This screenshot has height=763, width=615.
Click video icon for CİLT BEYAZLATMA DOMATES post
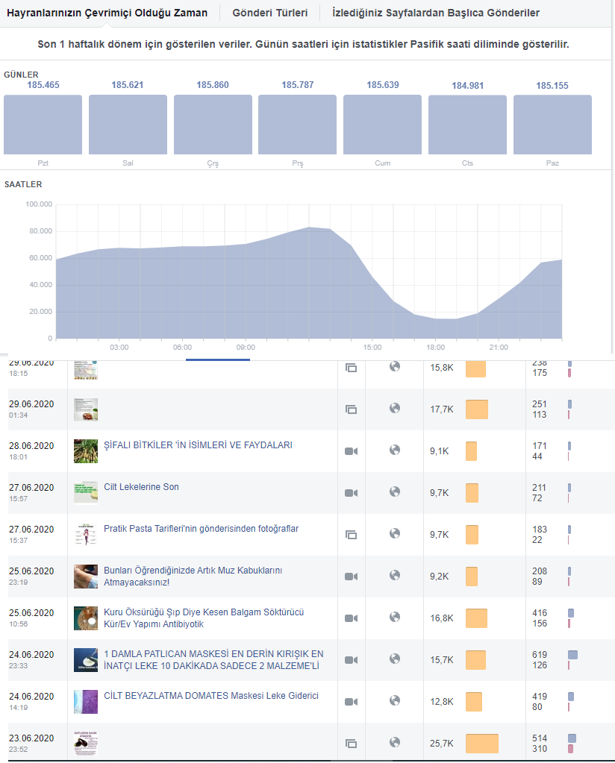(x=351, y=702)
